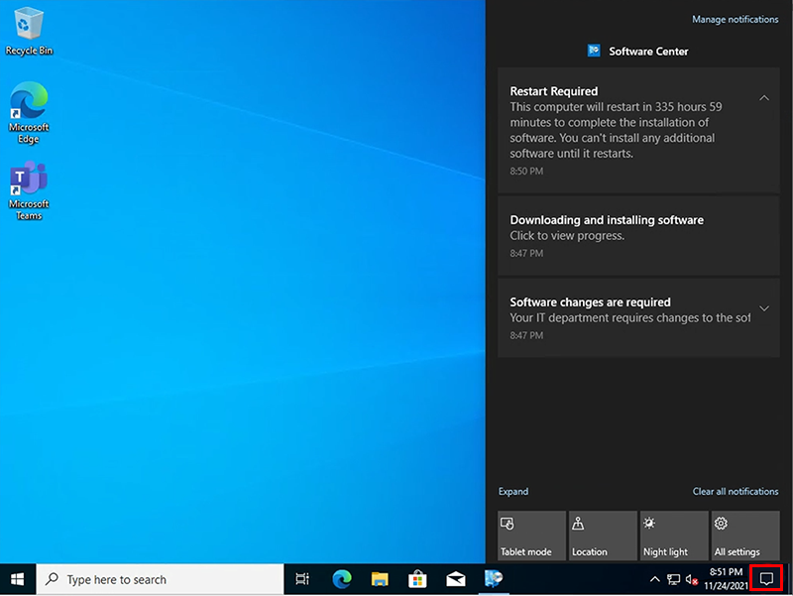
Task: Click the Manage notifications link
Action: pyautogui.click(x=735, y=20)
